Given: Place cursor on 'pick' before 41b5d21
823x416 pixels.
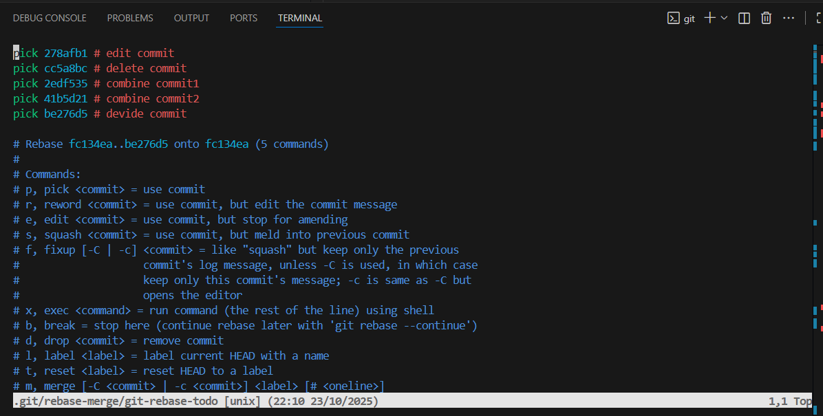Looking at the screenshot, I should tap(25, 98).
